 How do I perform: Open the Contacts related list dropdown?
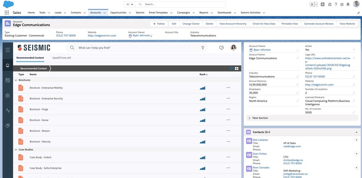click(356, 132)
